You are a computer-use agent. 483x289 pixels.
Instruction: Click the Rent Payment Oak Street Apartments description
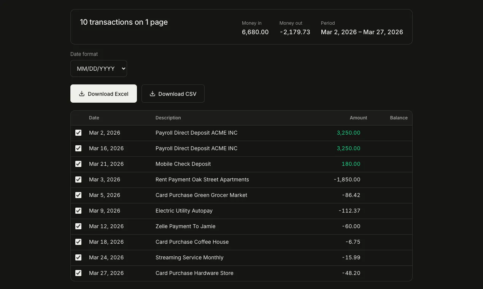pos(202,179)
